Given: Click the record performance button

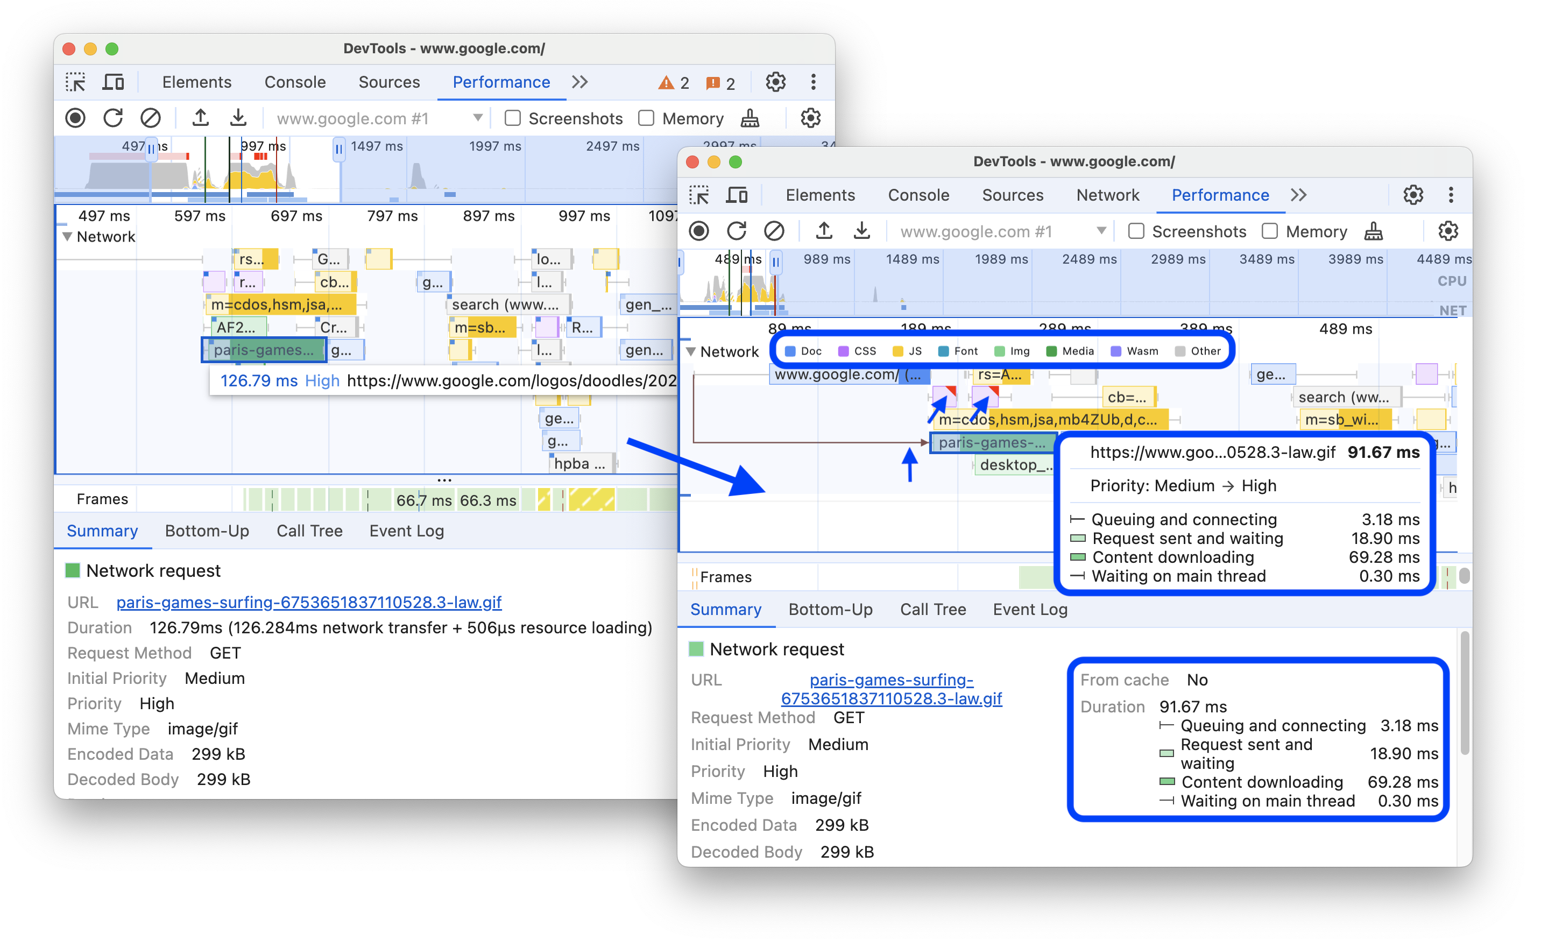Looking at the screenshot, I should [x=76, y=118].
